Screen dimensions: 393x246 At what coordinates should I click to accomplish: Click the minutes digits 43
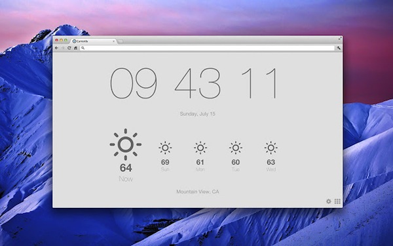(x=198, y=83)
